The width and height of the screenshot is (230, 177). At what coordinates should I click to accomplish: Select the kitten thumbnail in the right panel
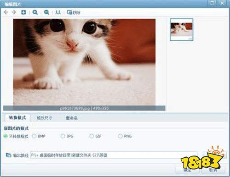coord(181,30)
